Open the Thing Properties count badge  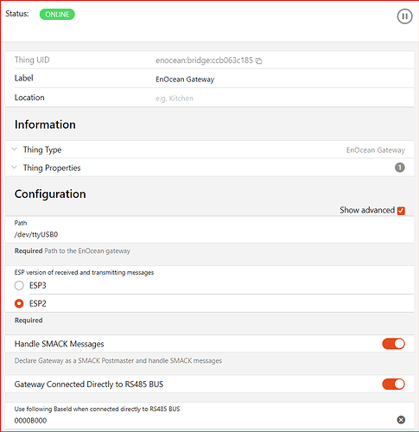coord(399,168)
